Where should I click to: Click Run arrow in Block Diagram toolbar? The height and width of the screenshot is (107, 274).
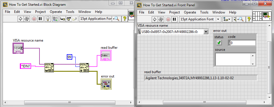click(x=21, y=19)
